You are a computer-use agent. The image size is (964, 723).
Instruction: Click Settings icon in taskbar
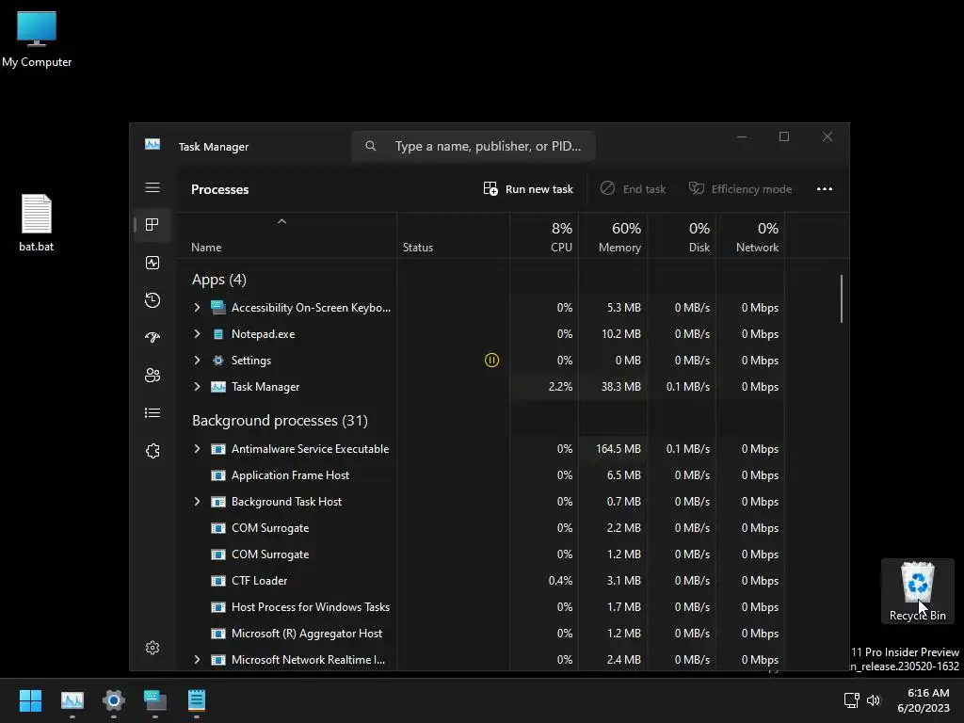coord(114,700)
